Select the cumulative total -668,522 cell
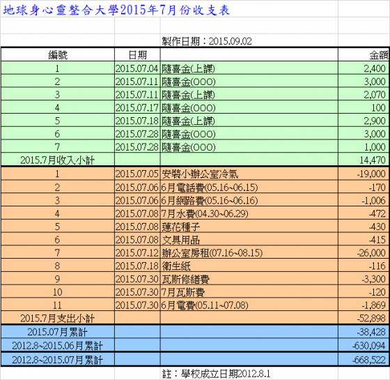Image resolution: width=390 pixels, height=380 pixels. [x=364, y=360]
